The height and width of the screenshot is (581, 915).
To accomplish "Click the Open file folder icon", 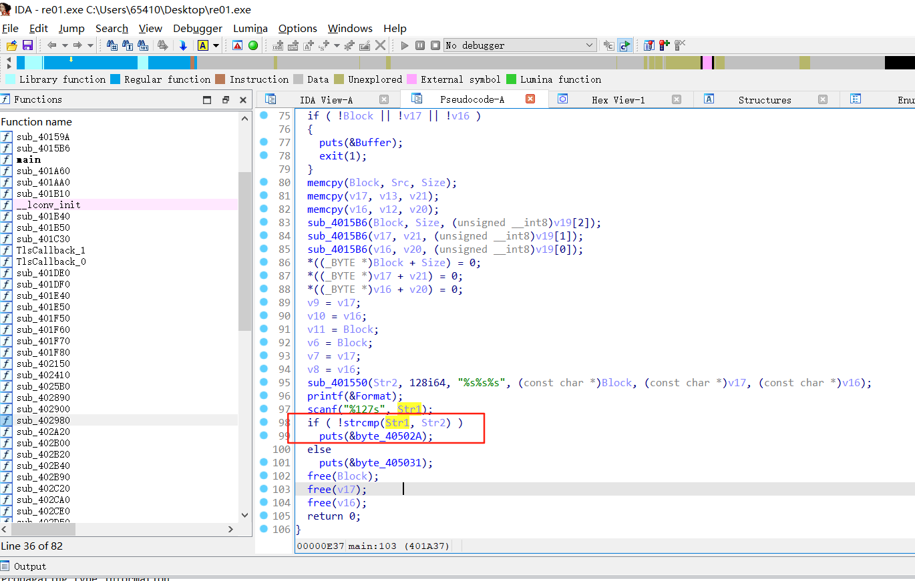I will pos(11,45).
